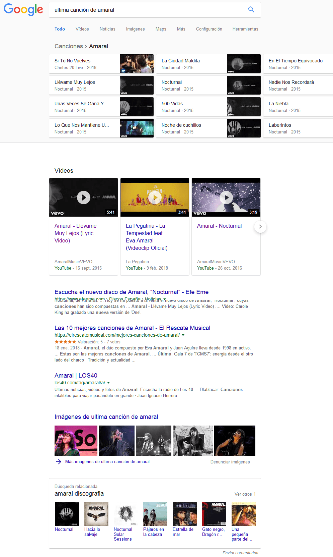Image resolution: width=333 pixels, height=557 pixels.
Task: Open Herramientas search tools
Action: [x=245, y=29]
